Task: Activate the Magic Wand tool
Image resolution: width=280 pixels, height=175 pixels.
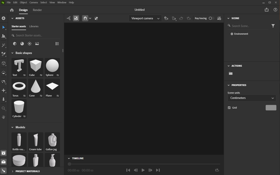Action: pos(4,45)
